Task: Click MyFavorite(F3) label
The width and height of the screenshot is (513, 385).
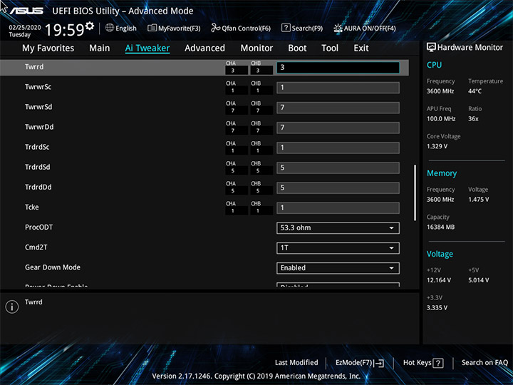Action: pos(180,28)
